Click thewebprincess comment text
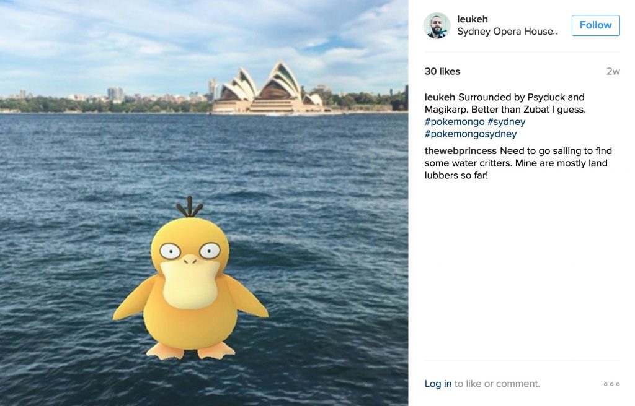This screenshot has width=635, height=406. 518,163
